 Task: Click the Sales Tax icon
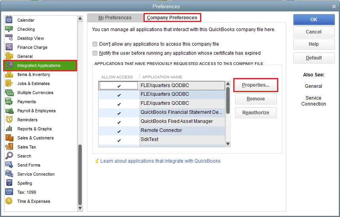pos(9,147)
